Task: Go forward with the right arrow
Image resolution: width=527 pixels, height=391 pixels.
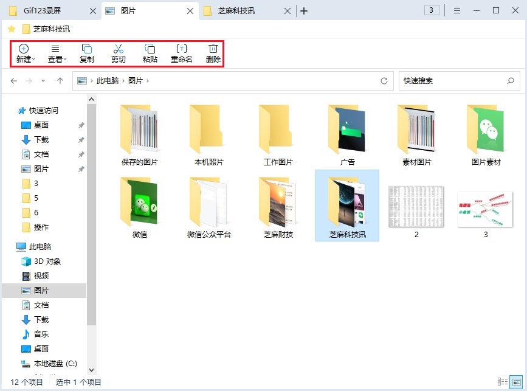Action: 29,81
